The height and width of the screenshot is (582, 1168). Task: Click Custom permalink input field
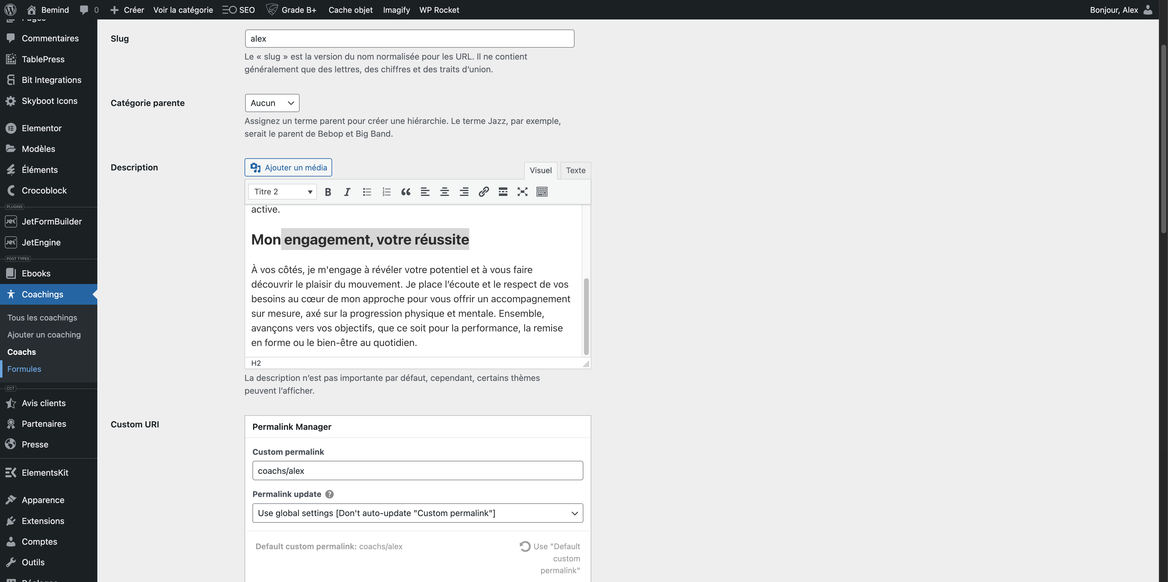[x=418, y=471]
